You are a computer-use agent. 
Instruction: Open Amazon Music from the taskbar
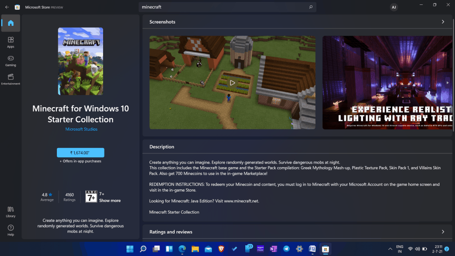click(260, 249)
